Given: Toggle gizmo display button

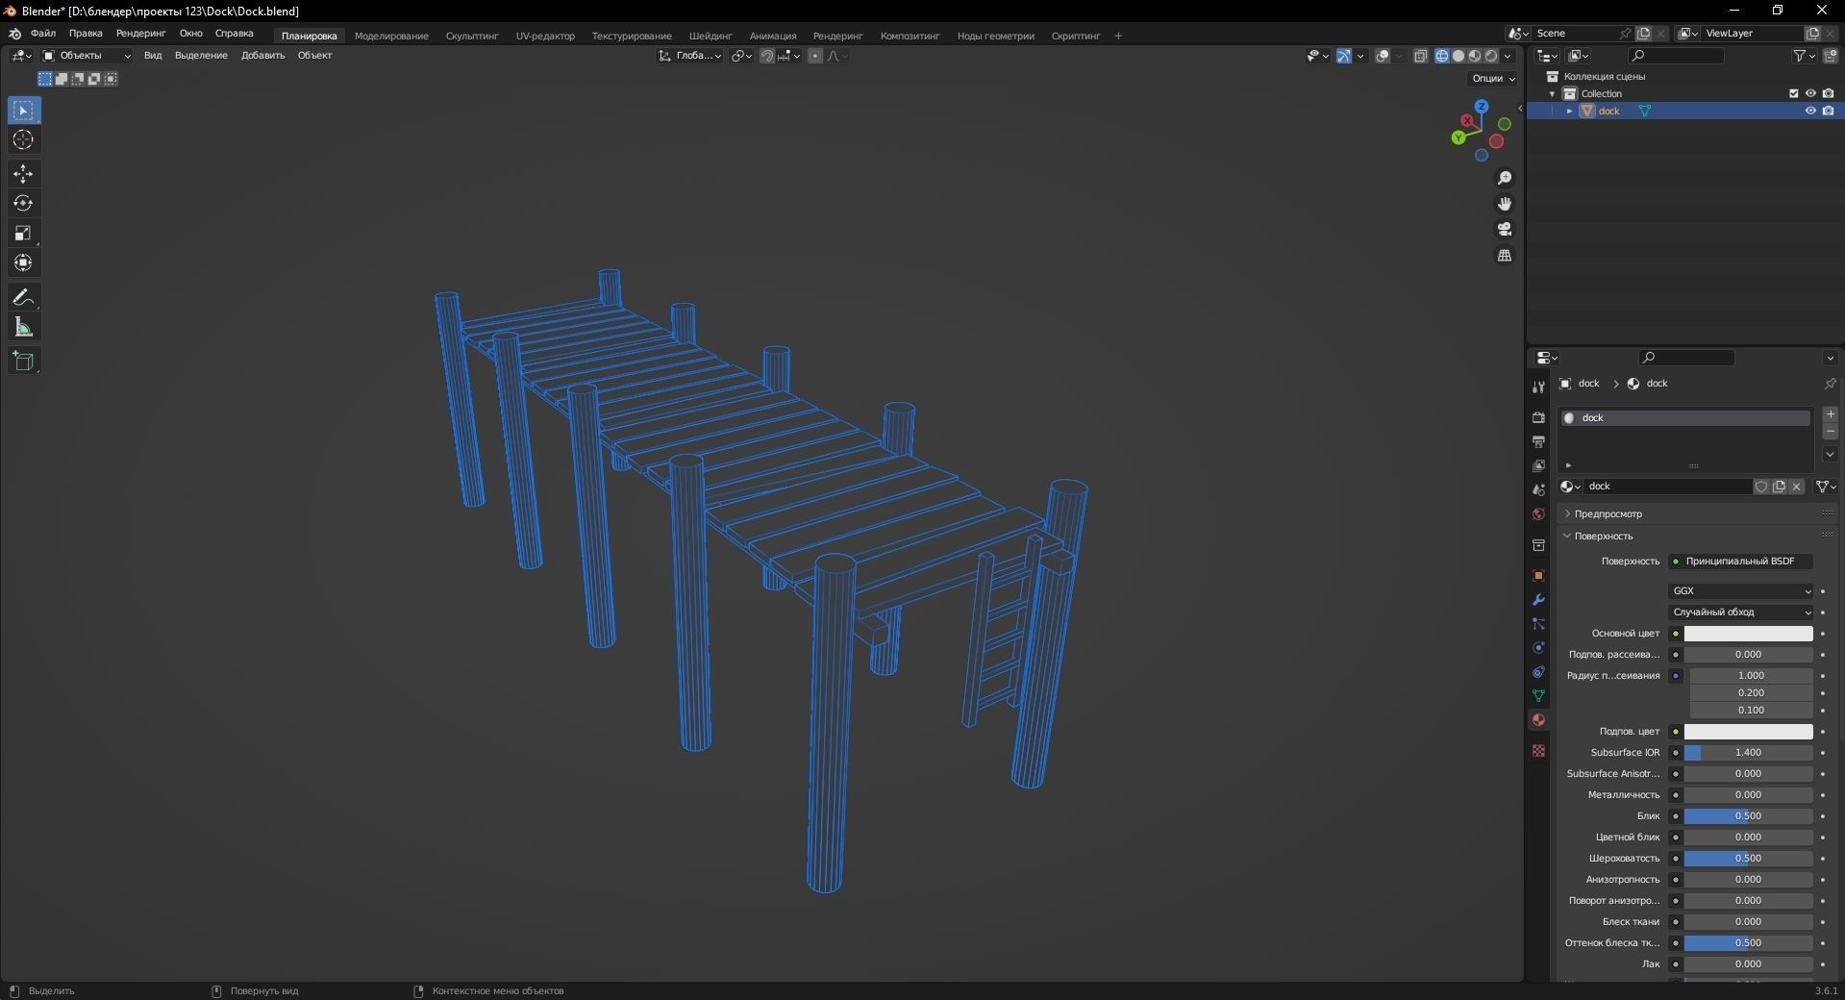Looking at the screenshot, I should (1344, 56).
